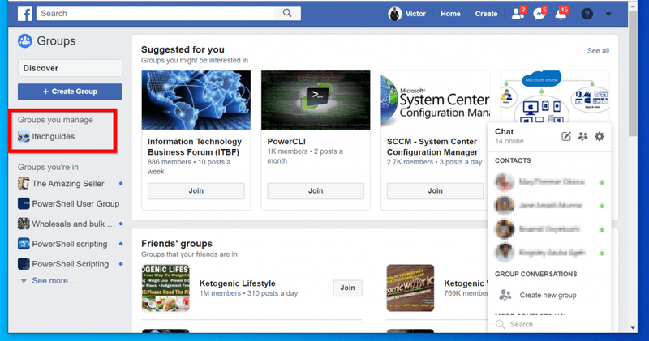The image size is (649, 341).
Task: Open Chat settings gear icon
Action: pyautogui.click(x=600, y=136)
